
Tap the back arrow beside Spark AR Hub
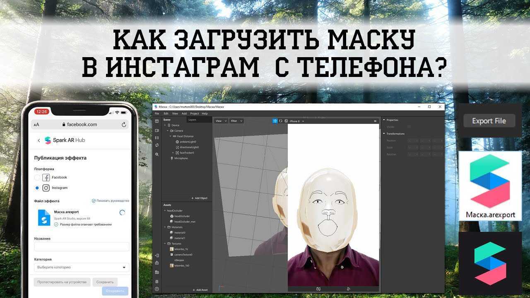(x=39, y=140)
